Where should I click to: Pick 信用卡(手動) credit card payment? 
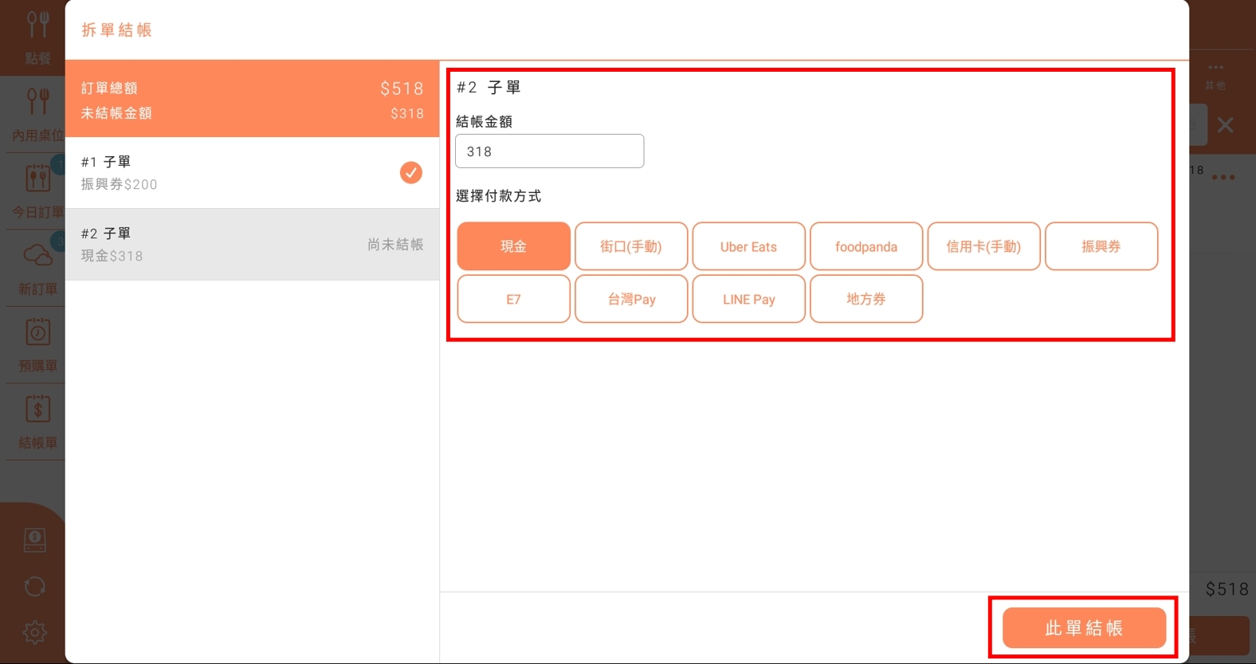(x=983, y=246)
